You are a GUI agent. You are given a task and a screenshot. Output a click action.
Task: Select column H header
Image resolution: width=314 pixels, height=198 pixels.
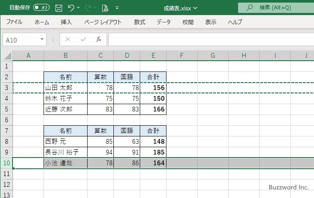click(244, 56)
